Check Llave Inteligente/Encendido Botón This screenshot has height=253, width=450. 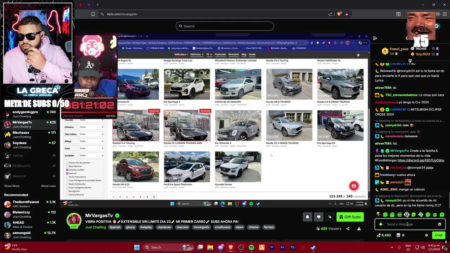point(67,180)
